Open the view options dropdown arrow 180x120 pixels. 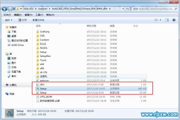click(161, 20)
